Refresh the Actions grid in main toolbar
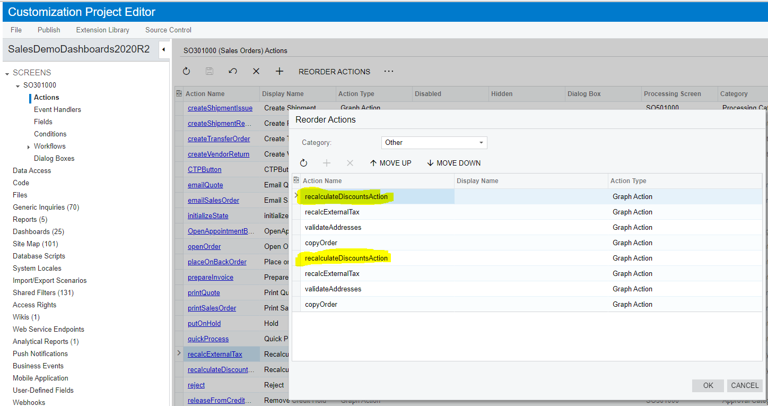 (186, 71)
